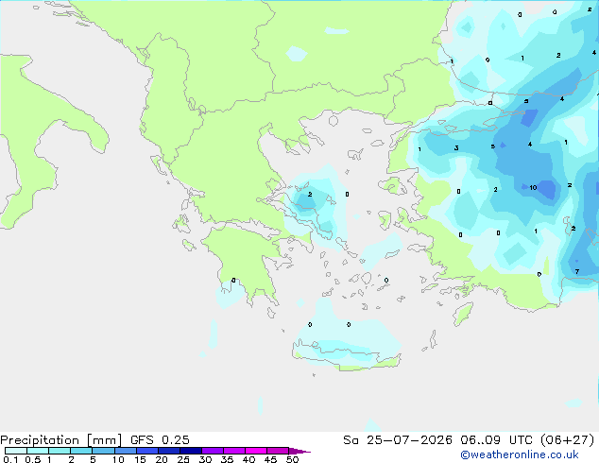The width and height of the screenshot is (599, 463).
Task: Select the legend label '30'
Action: [205, 459]
